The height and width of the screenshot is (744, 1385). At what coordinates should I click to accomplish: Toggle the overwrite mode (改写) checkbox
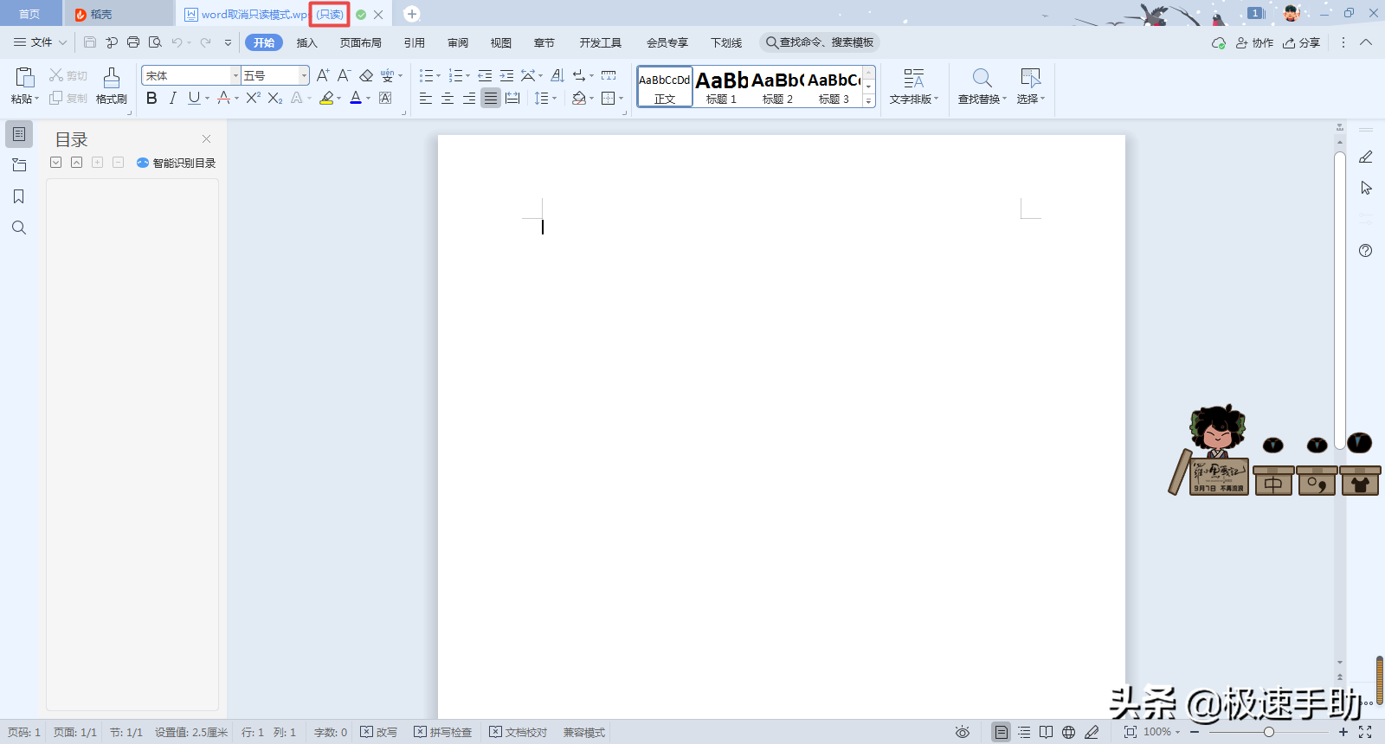point(367,732)
